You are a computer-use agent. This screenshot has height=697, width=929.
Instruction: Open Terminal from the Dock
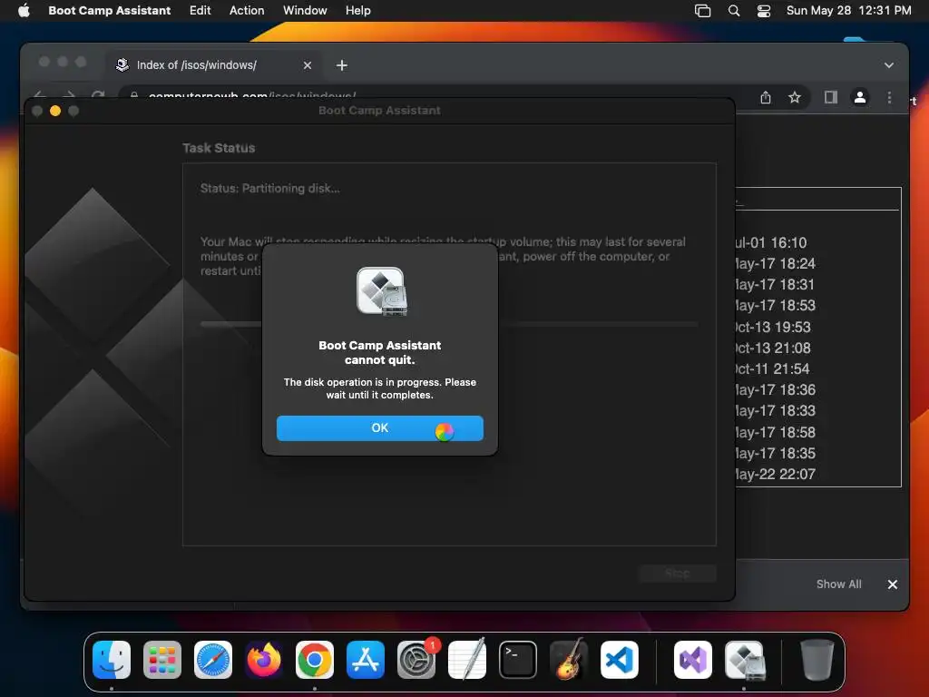pos(518,660)
